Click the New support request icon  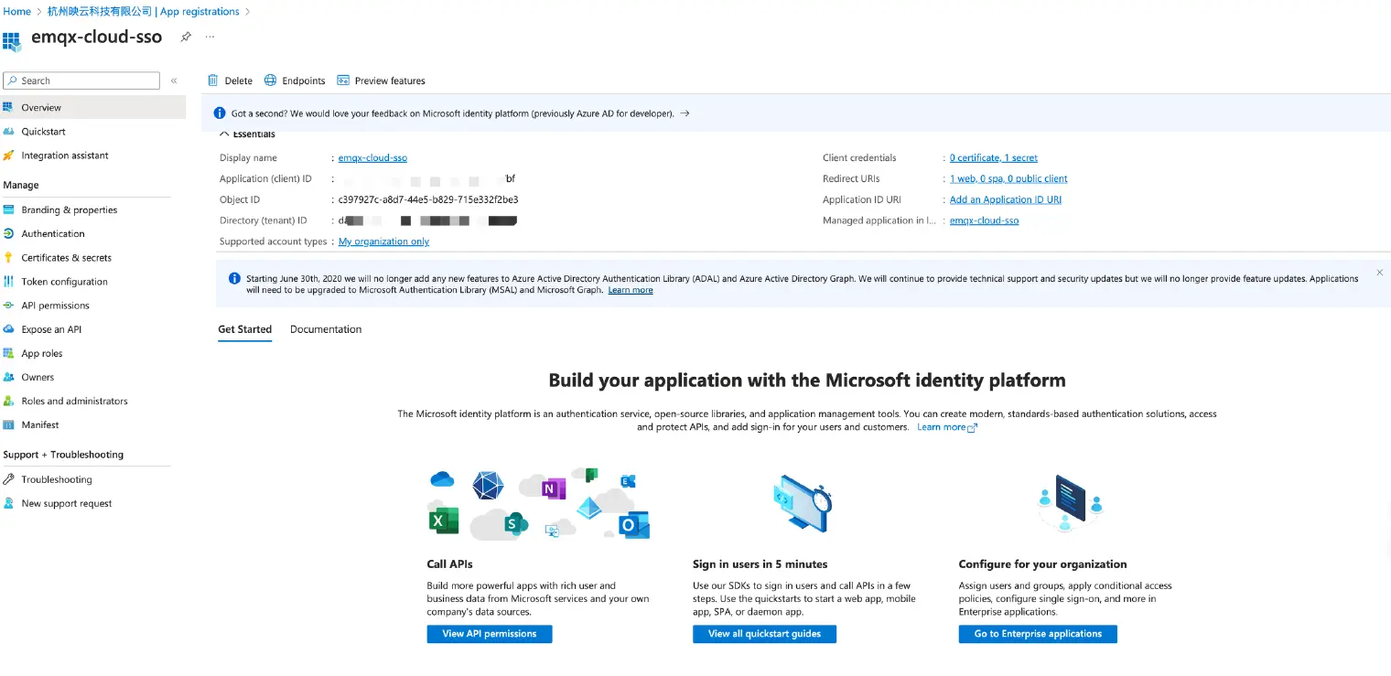click(x=8, y=503)
